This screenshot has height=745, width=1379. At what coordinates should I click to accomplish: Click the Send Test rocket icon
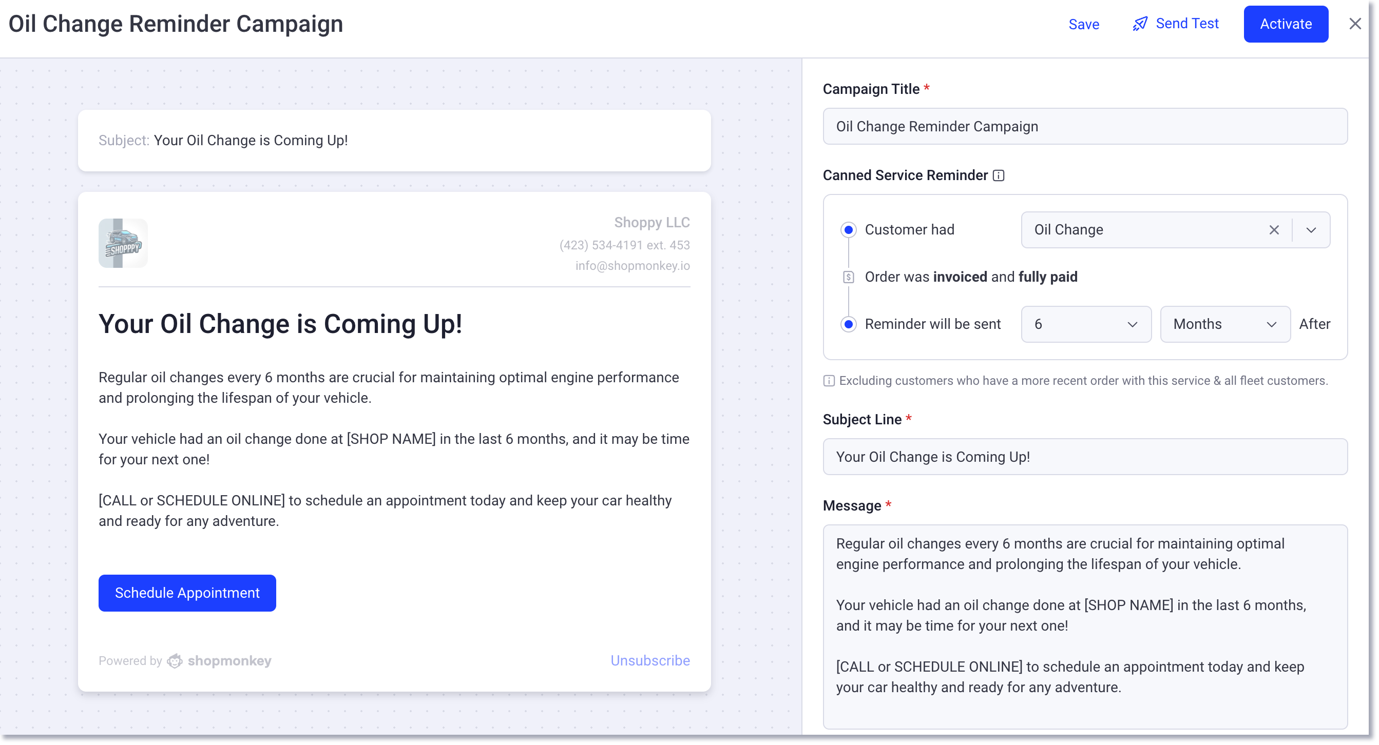[1140, 24]
